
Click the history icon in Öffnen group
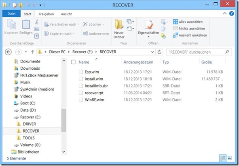[163, 36]
